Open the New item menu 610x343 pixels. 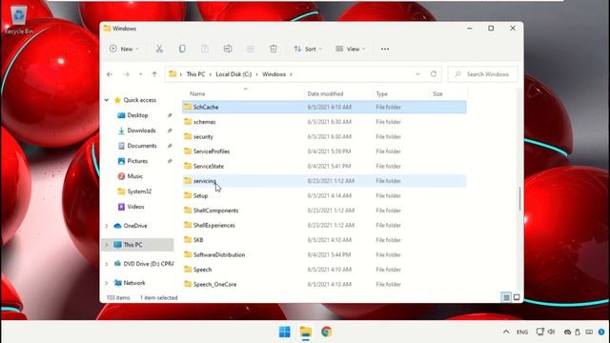click(x=124, y=49)
